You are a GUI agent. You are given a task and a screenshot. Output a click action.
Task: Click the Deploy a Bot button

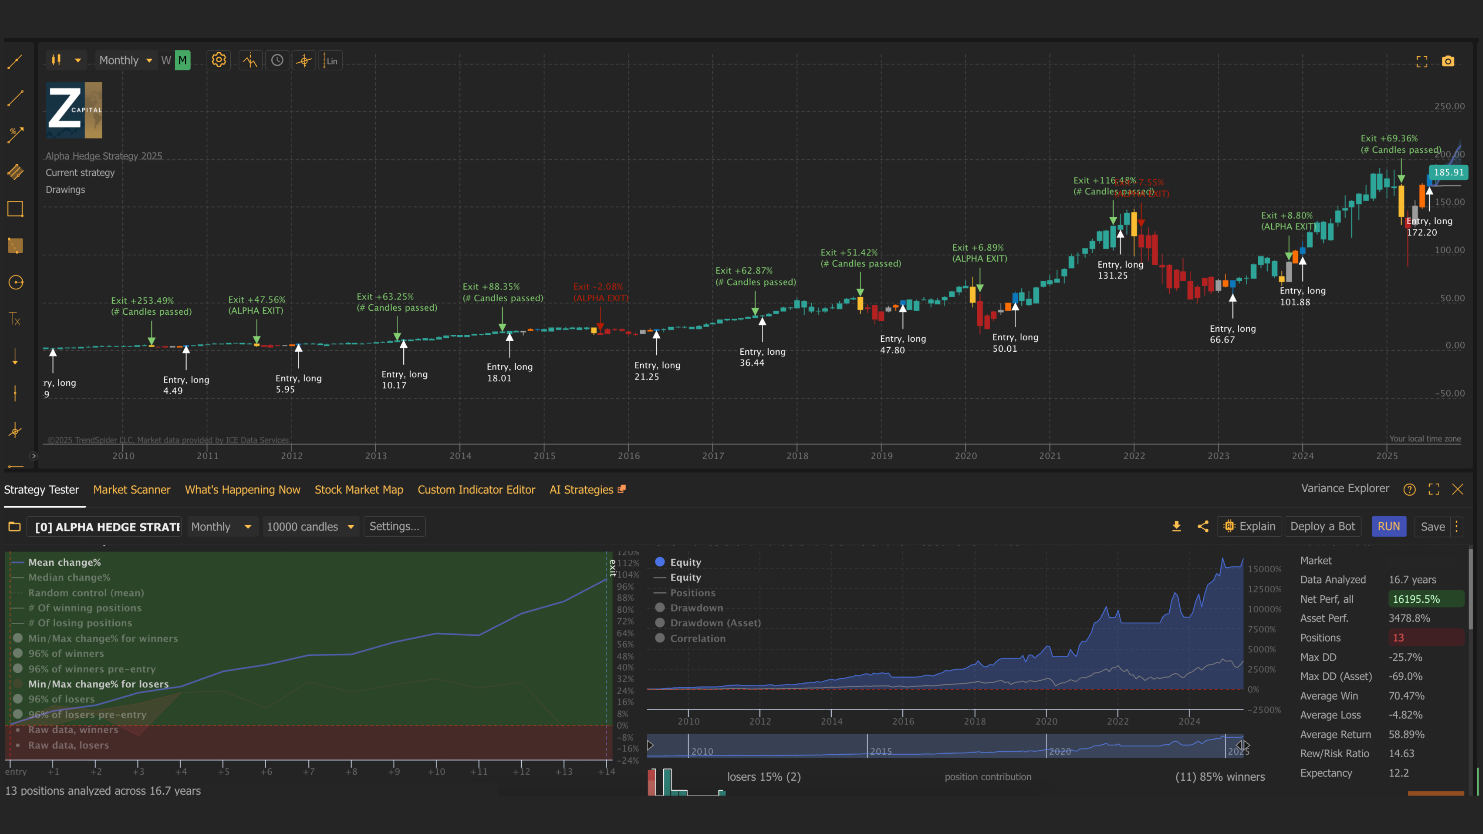pyautogui.click(x=1322, y=526)
